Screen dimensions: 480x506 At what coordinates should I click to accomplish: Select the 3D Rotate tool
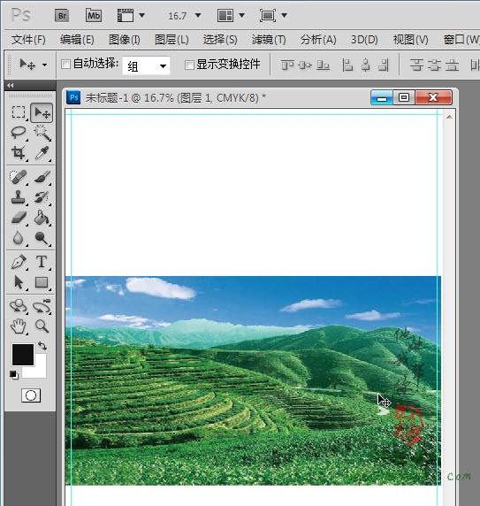point(19,306)
